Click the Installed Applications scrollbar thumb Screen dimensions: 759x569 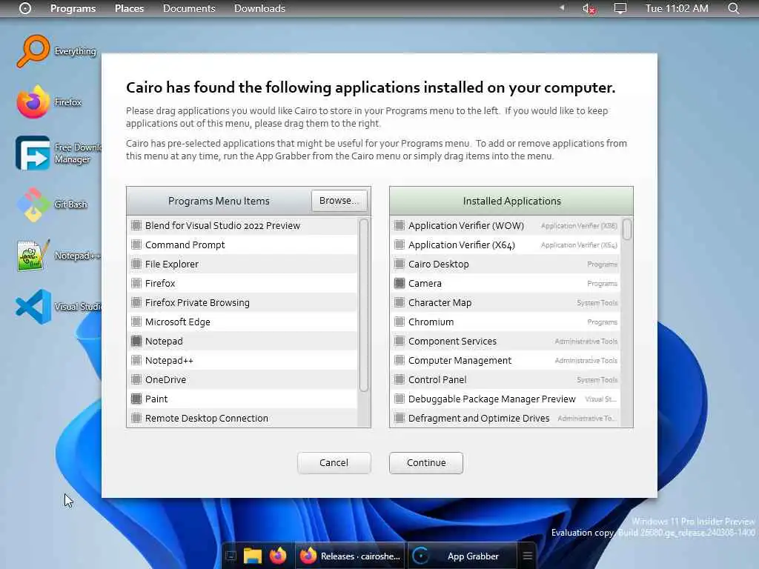[x=627, y=229]
